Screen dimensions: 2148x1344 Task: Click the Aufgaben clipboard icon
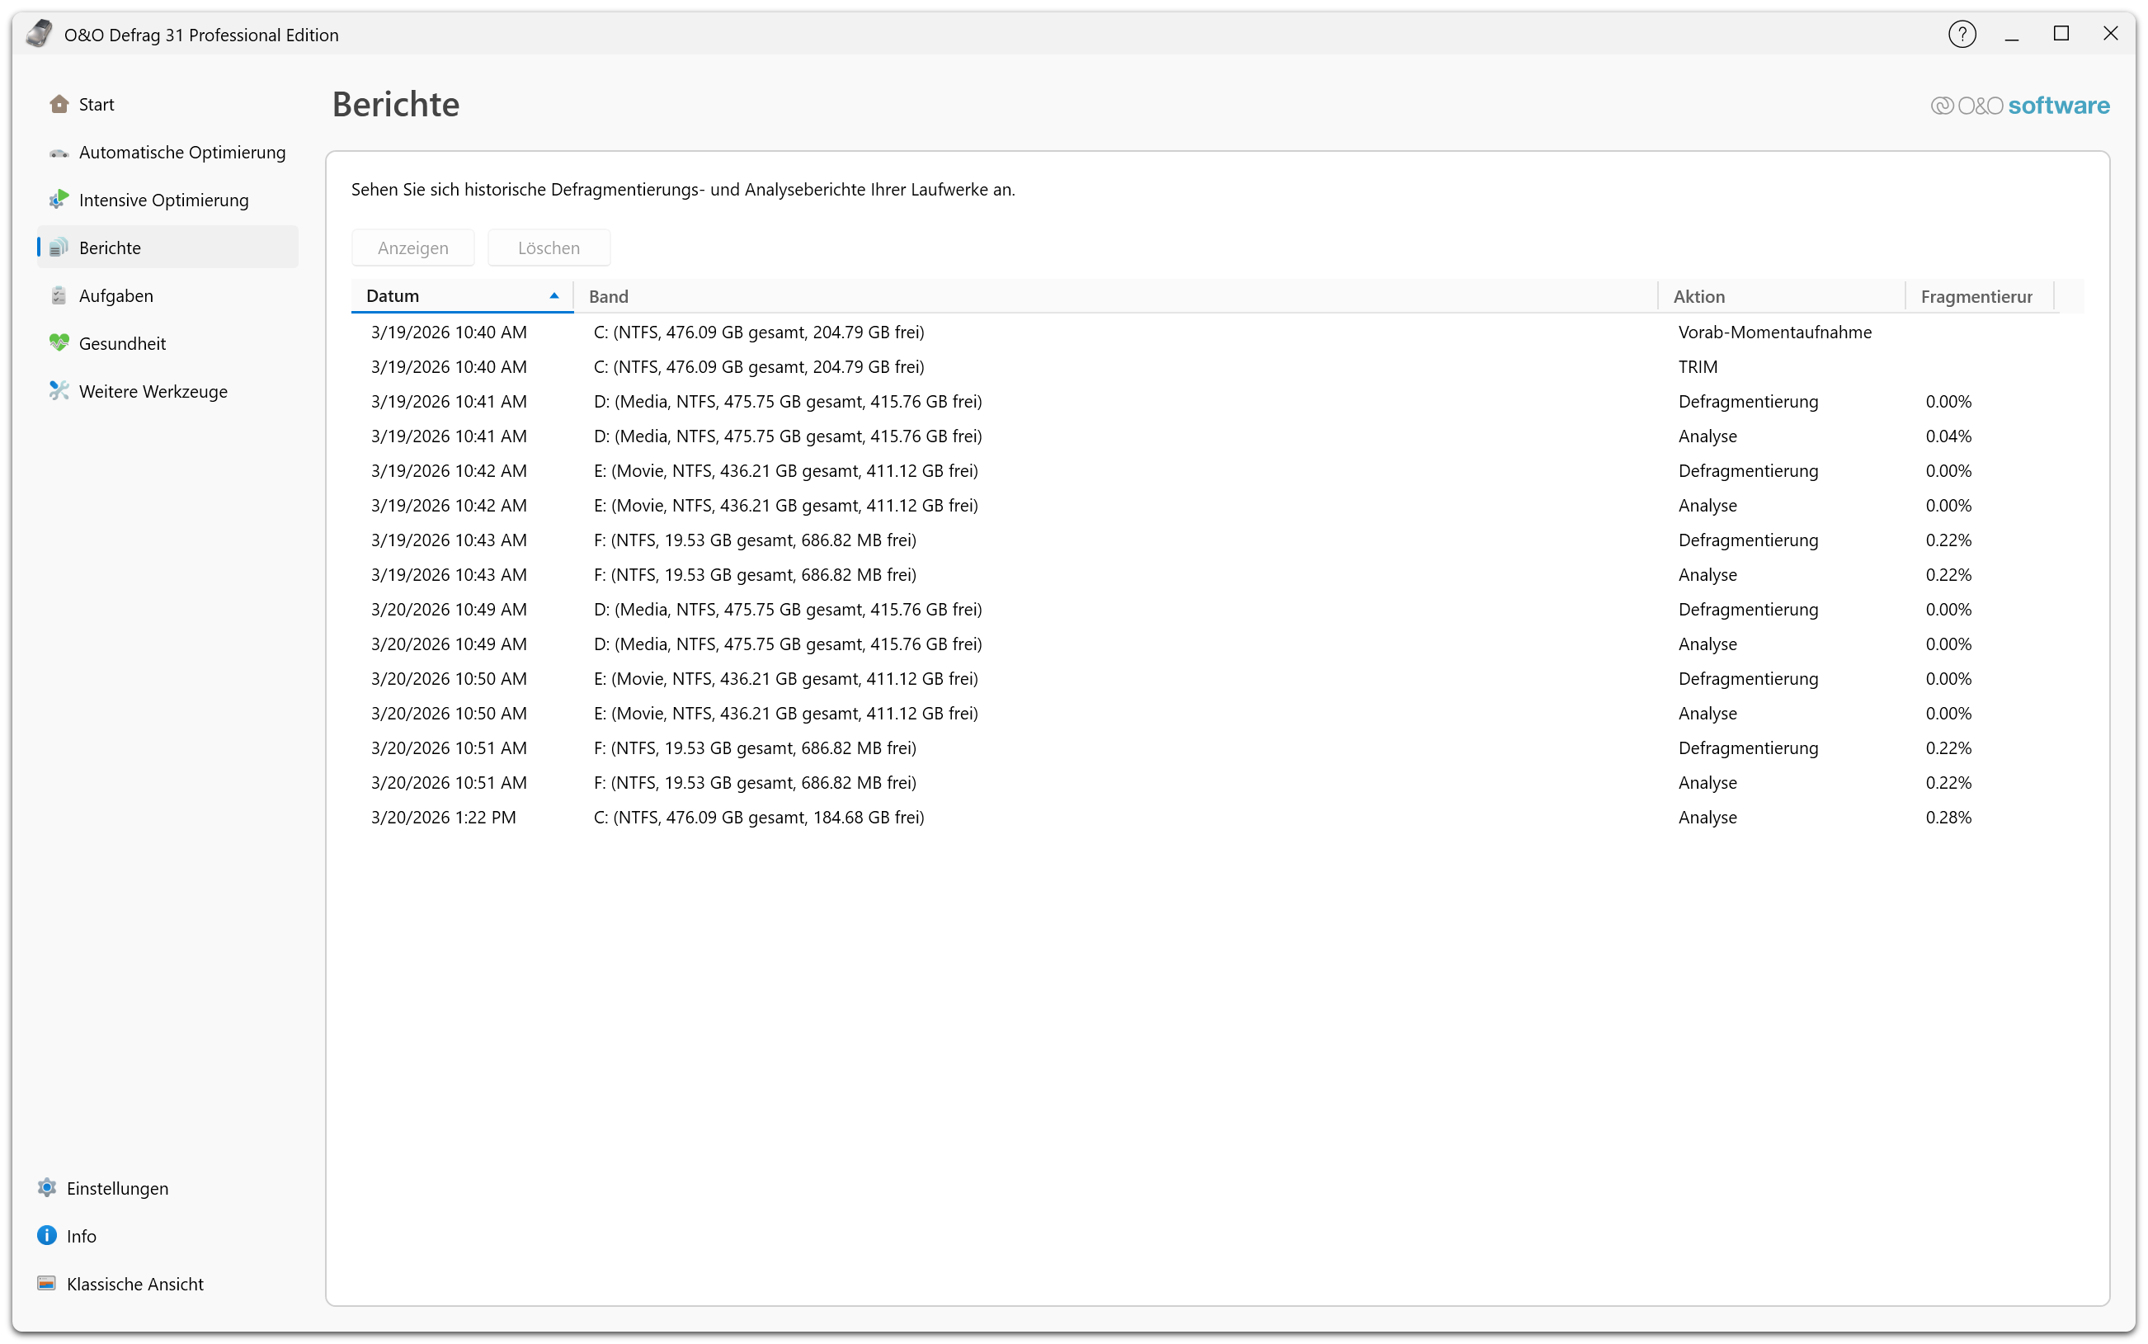[59, 296]
